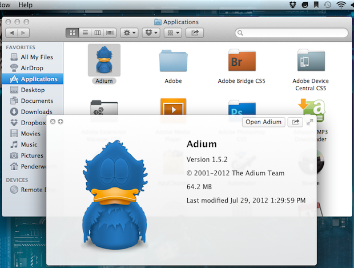Go back in Finder history
354x268 pixels.
[12, 33]
